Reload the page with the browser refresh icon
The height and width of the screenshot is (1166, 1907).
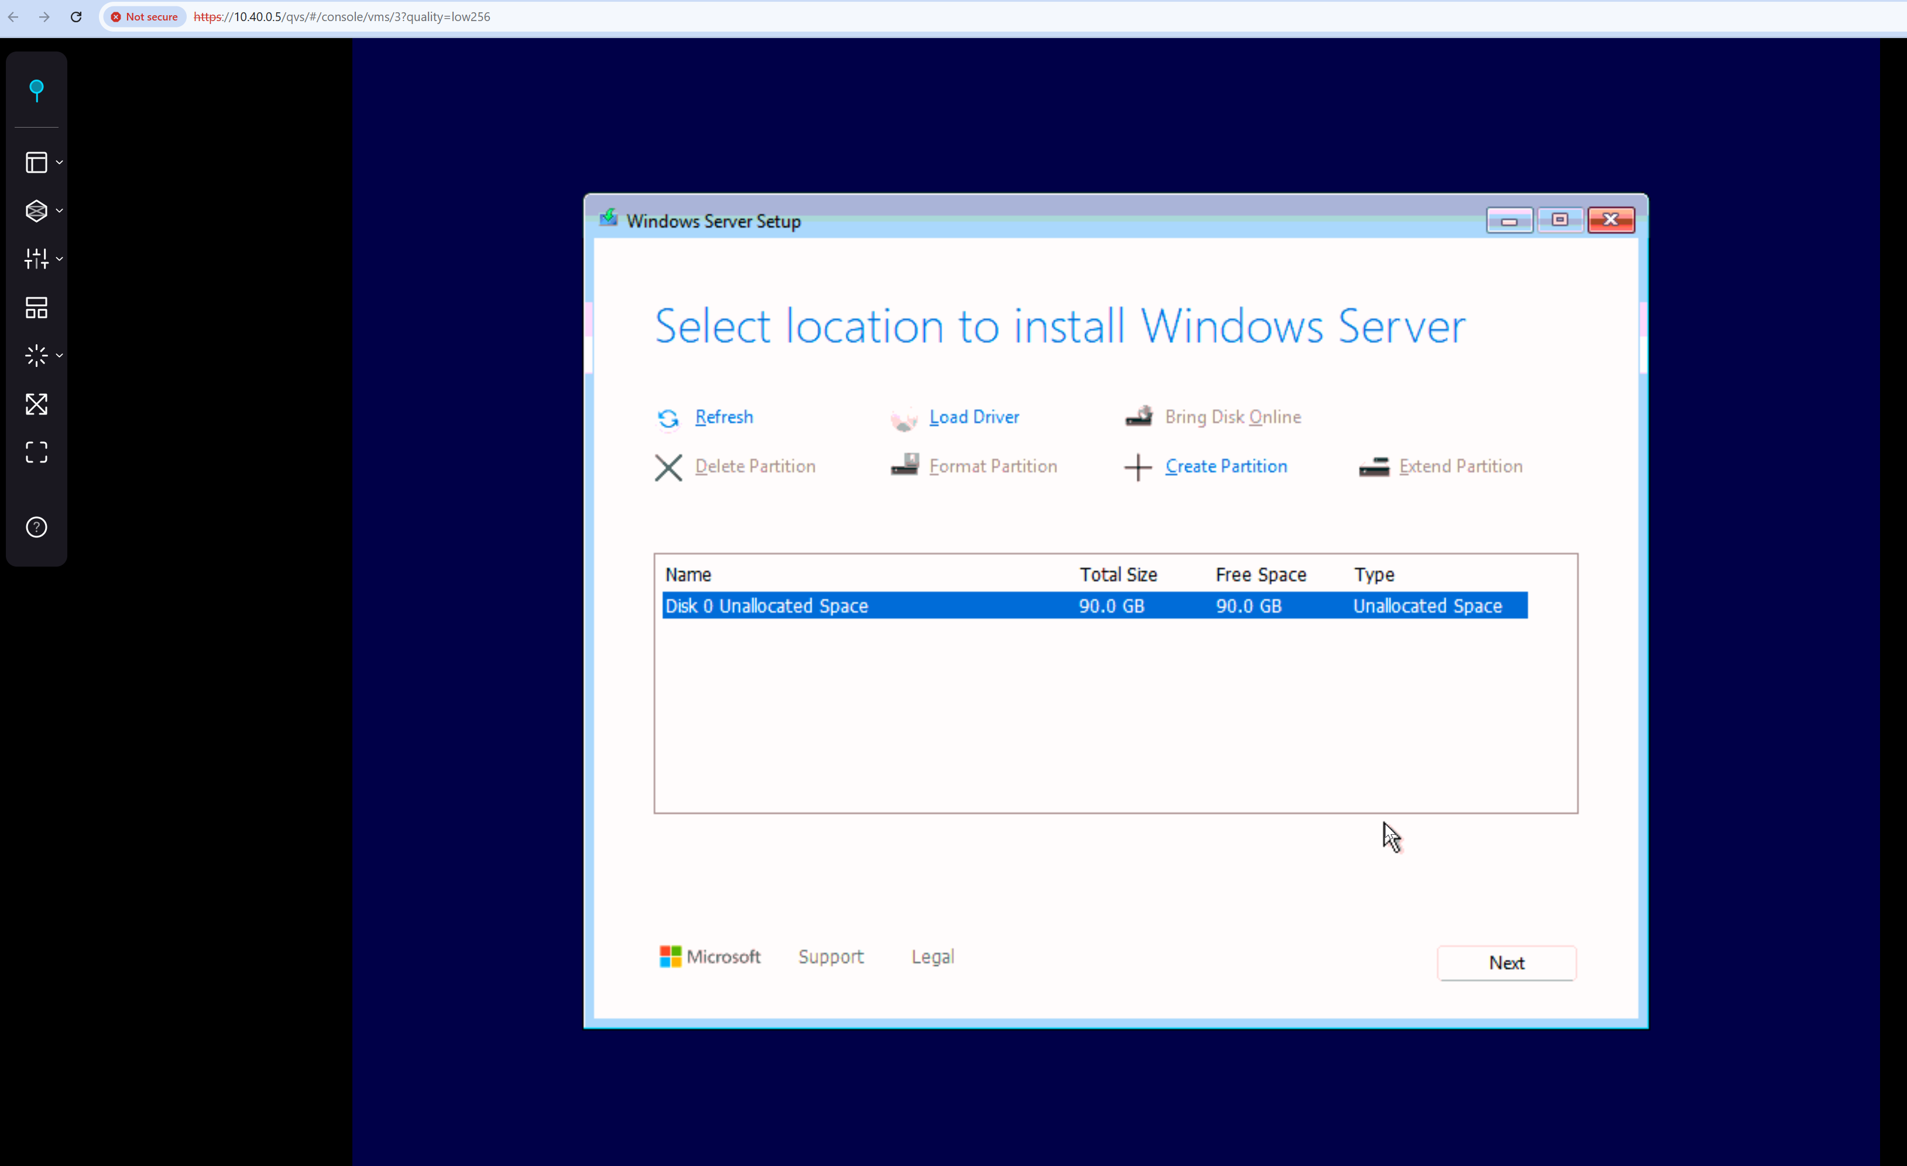coord(76,17)
